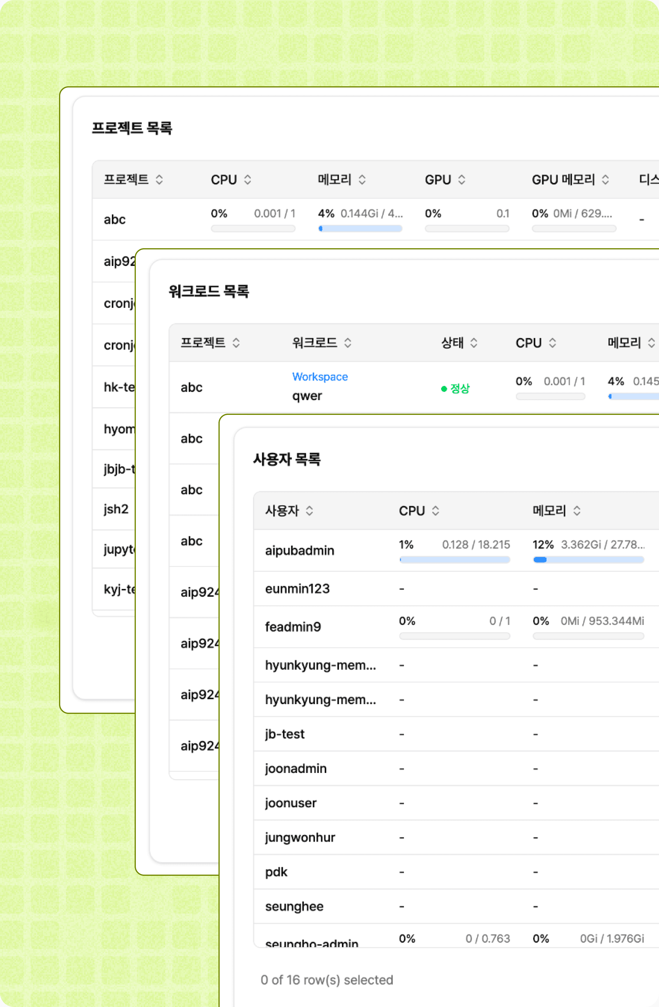Sort workload list by 워크로드 column icon
This screenshot has width=659, height=1007.
(348, 343)
